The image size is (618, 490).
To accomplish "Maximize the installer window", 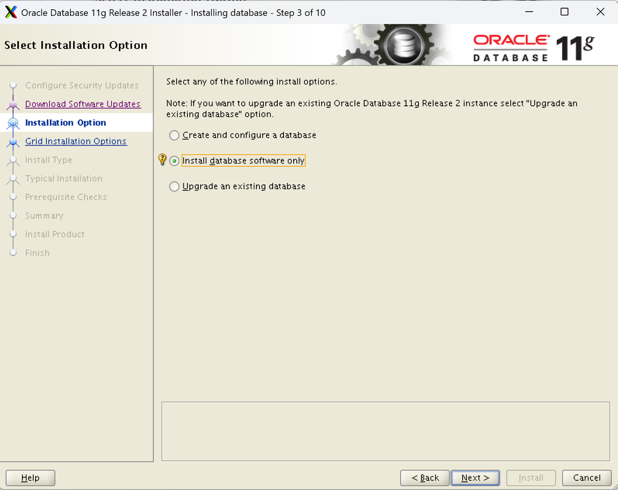I will [x=564, y=12].
